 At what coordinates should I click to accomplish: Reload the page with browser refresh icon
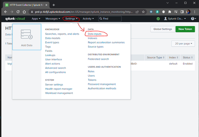coord(18,12)
